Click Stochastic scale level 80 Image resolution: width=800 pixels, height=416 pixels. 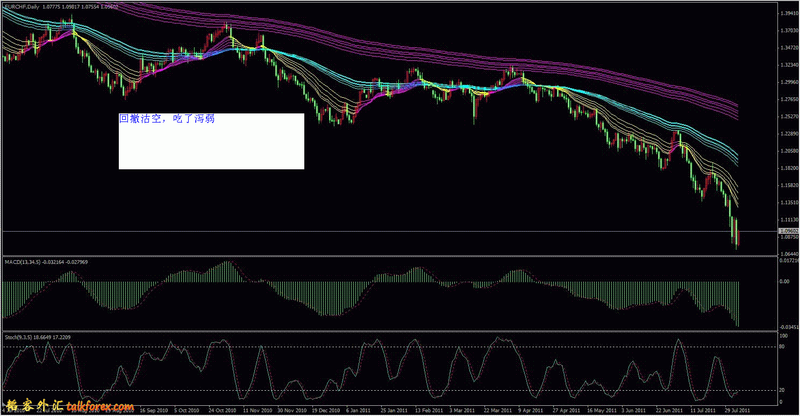click(x=782, y=347)
